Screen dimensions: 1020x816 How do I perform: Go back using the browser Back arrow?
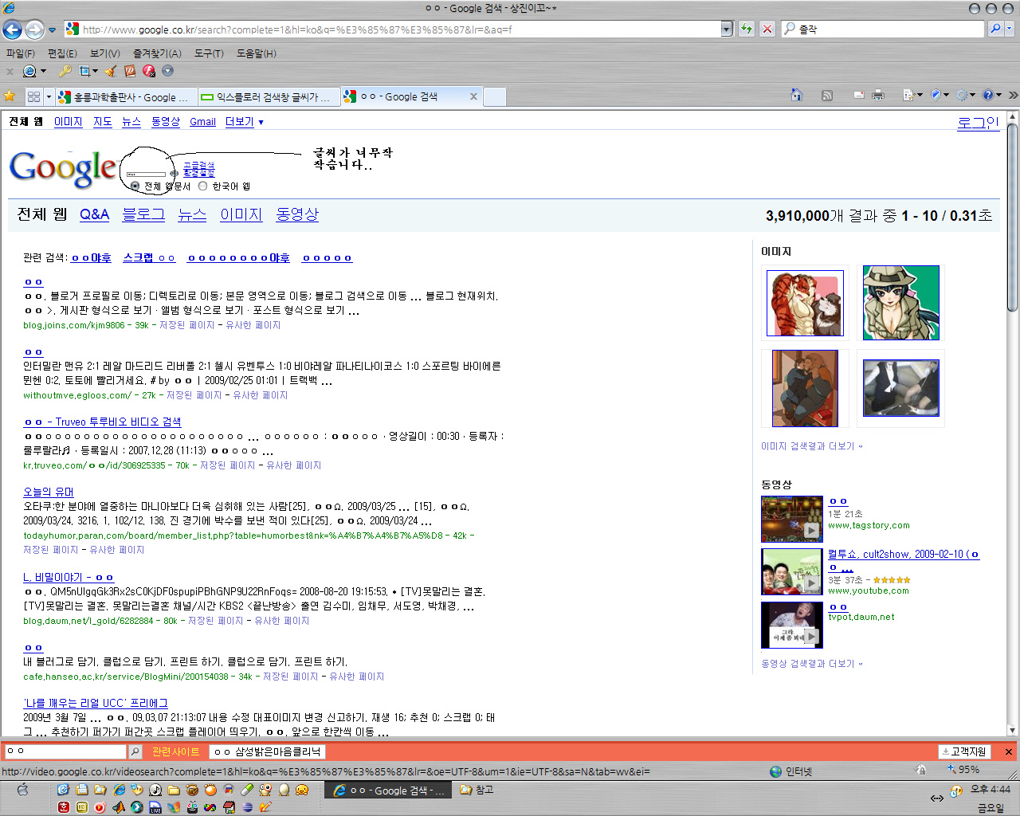pyautogui.click(x=12, y=29)
